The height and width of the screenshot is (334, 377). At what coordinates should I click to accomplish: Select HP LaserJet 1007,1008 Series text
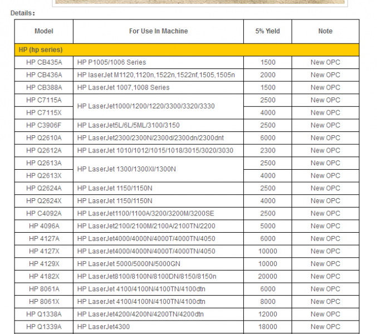(123, 87)
